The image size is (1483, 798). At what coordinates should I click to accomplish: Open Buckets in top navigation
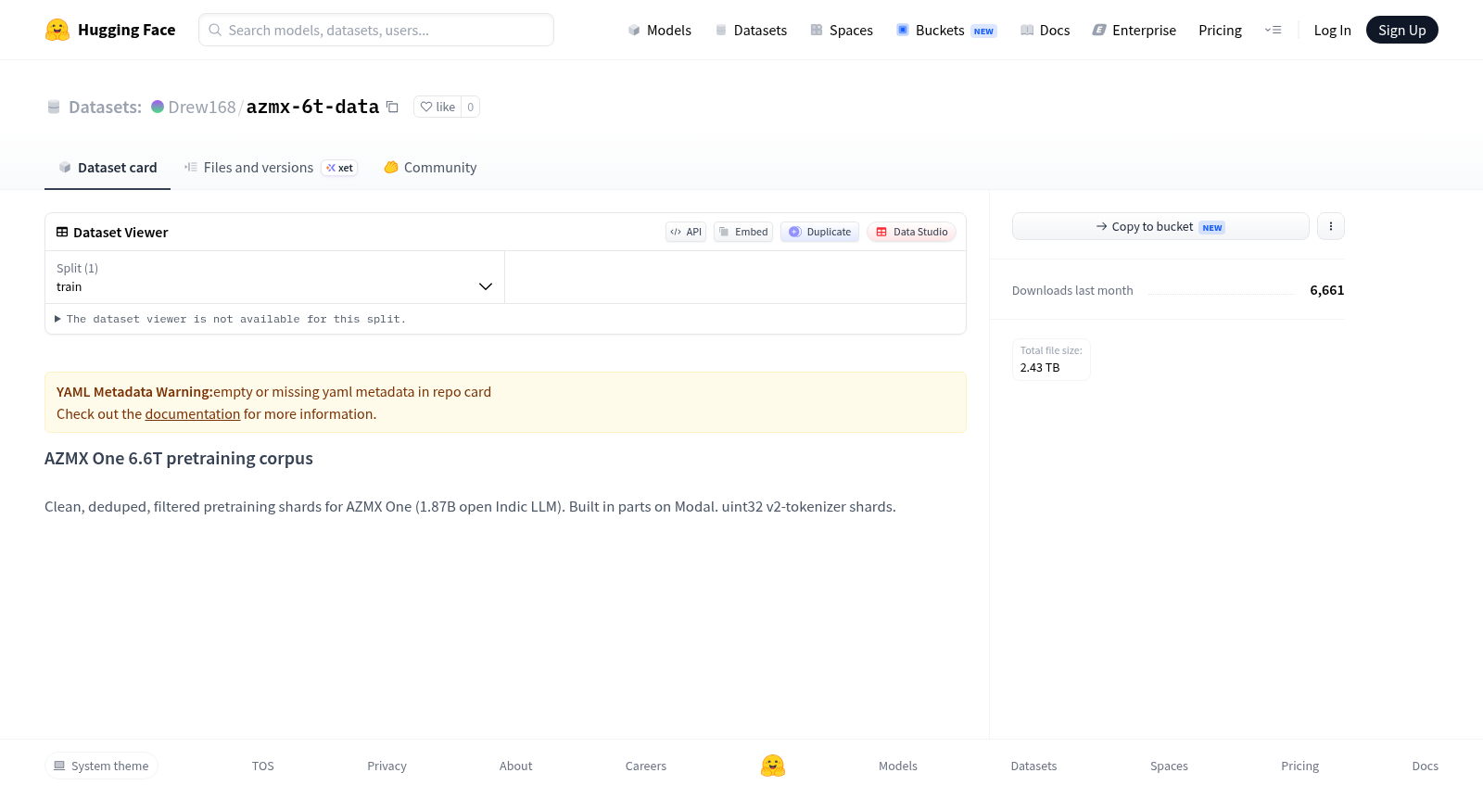pos(945,30)
